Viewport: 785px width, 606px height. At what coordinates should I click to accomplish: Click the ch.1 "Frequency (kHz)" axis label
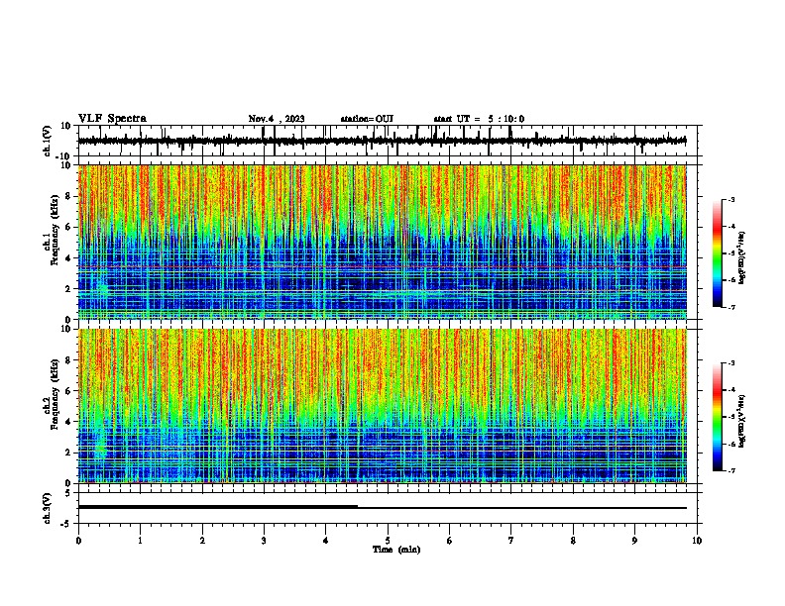coord(55,230)
